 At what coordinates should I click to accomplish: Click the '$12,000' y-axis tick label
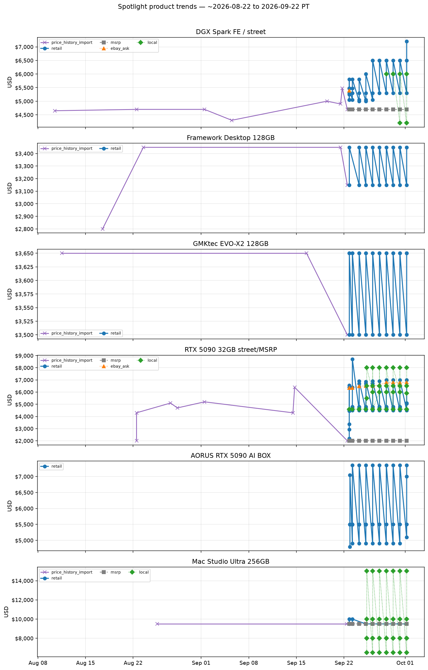[23, 600]
